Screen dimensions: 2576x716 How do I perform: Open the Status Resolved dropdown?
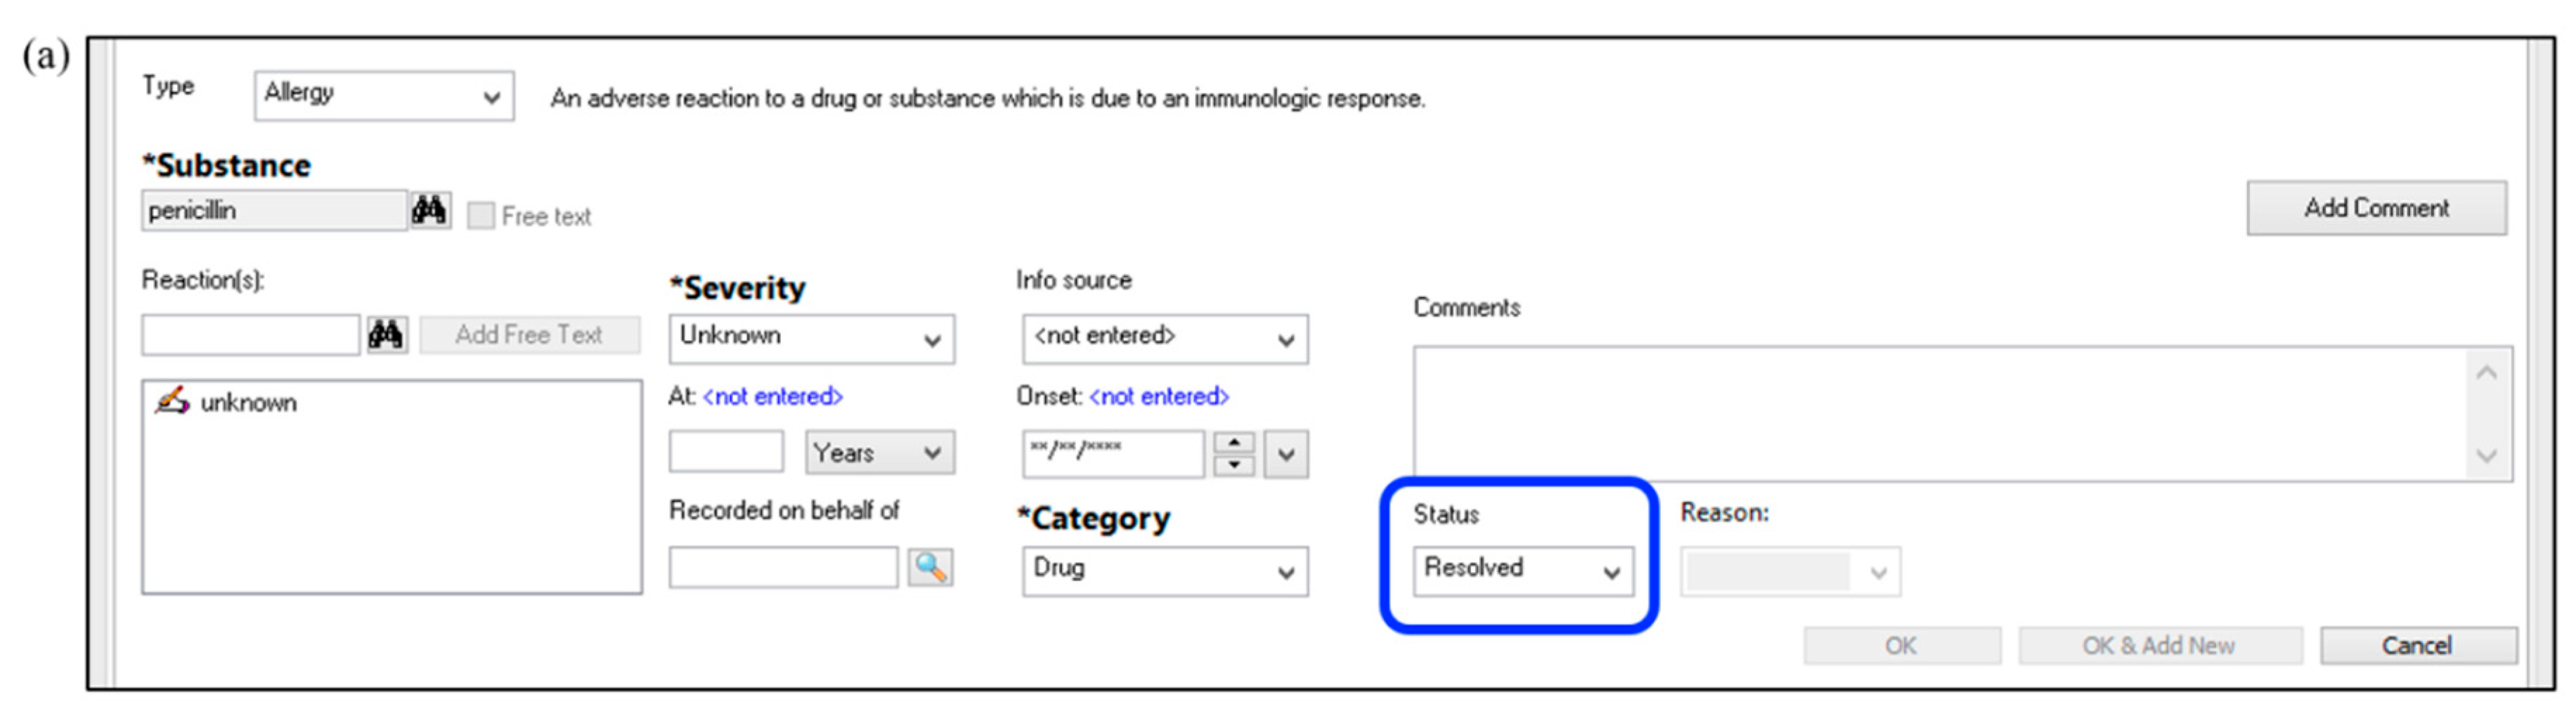(x=1522, y=570)
